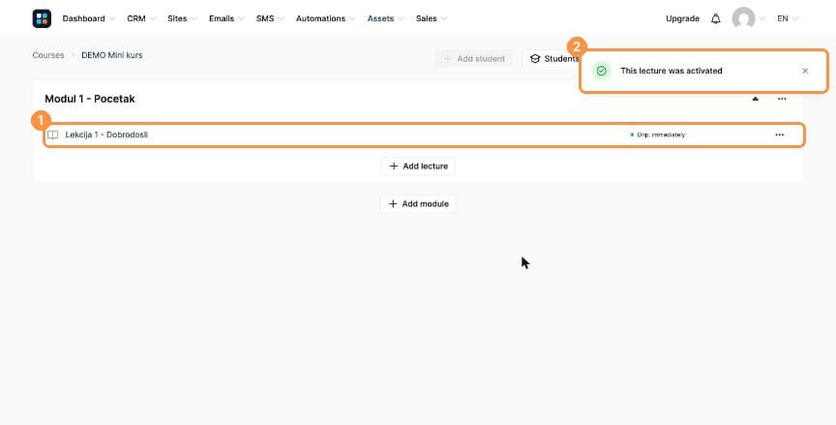Click the Add lecture button
Image resolution: width=836 pixels, height=425 pixels.
[418, 167]
